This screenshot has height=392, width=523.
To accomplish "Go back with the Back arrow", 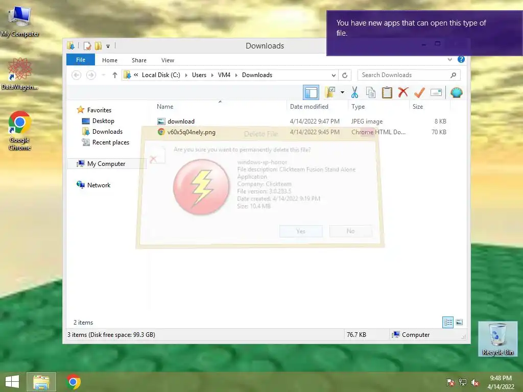I will click(77, 75).
